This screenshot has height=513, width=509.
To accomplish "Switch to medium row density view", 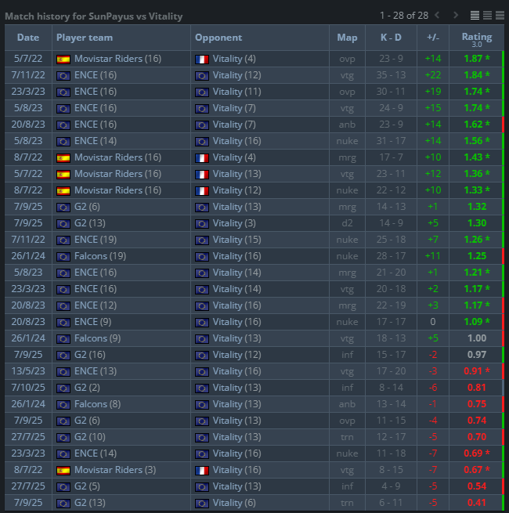I will tap(487, 15).
